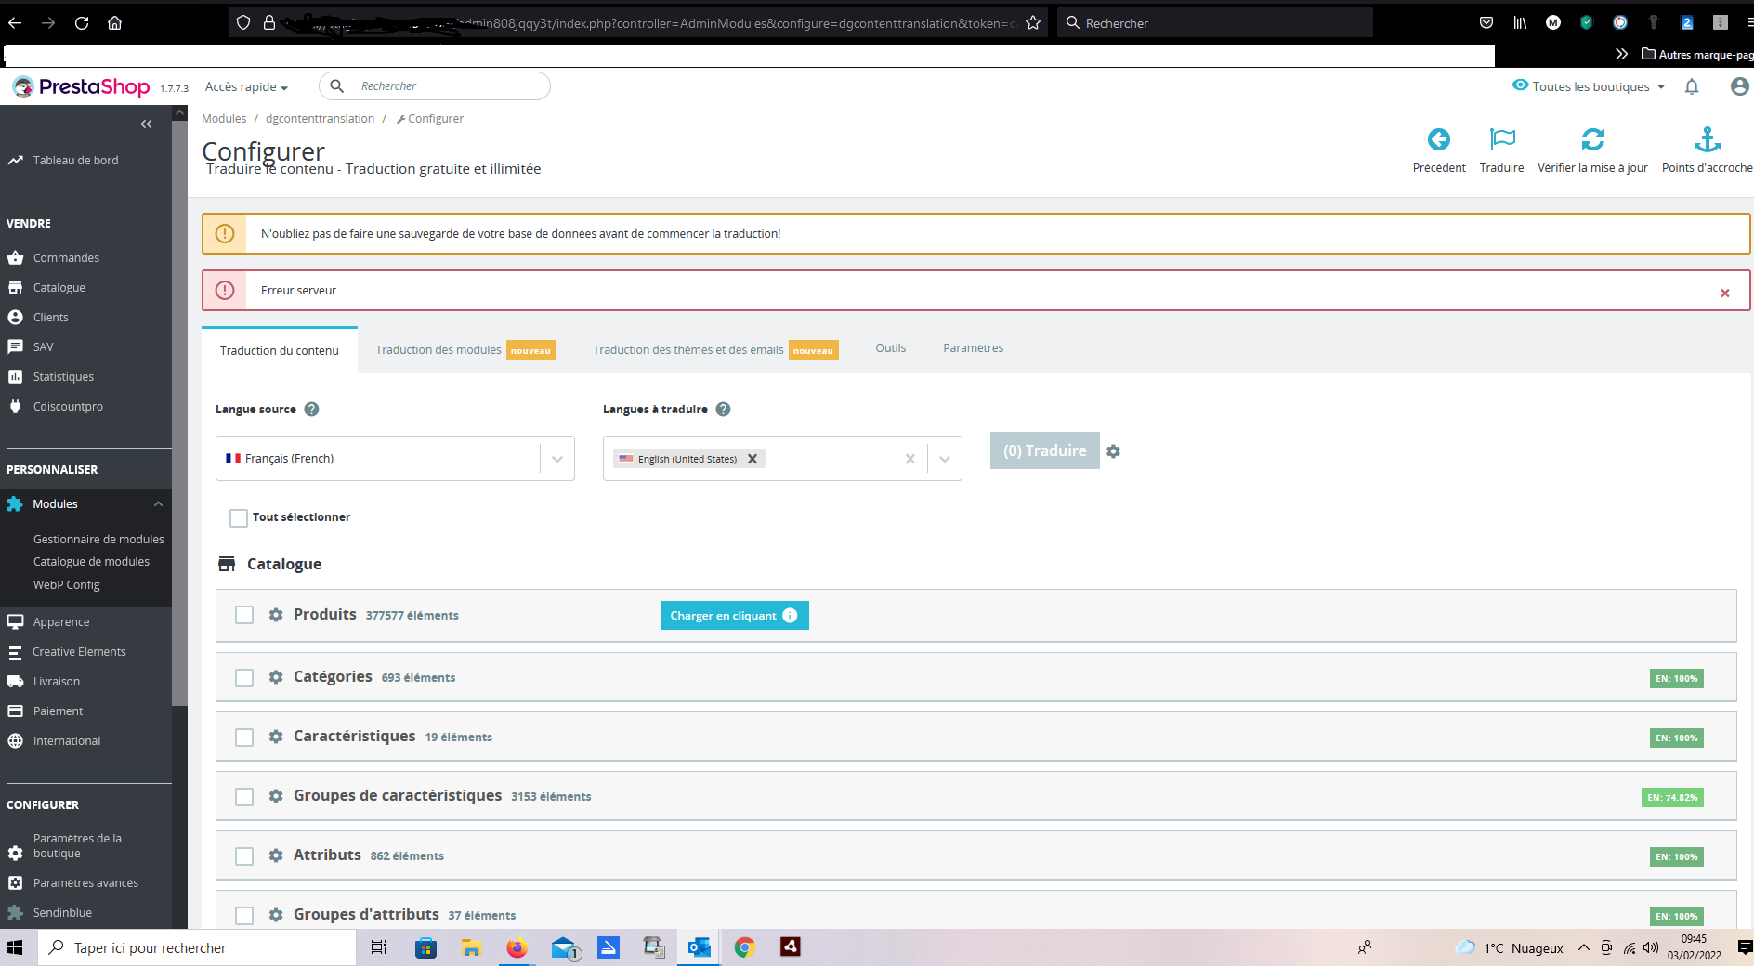Open Catalogue de modules menu item
This screenshot has height=966, width=1754.
(x=91, y=562)
